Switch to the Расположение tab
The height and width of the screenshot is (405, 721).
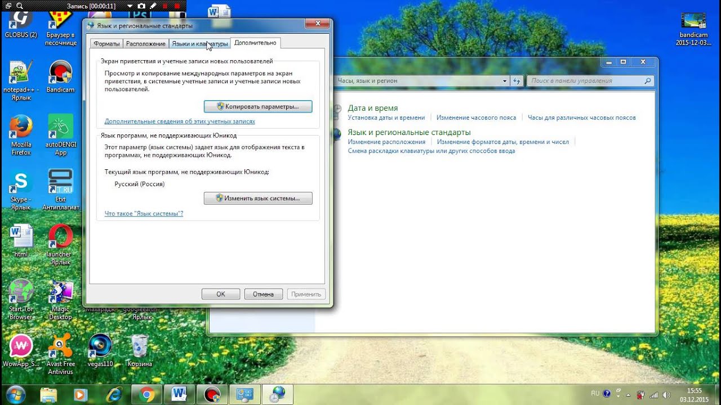click(146, 44)
